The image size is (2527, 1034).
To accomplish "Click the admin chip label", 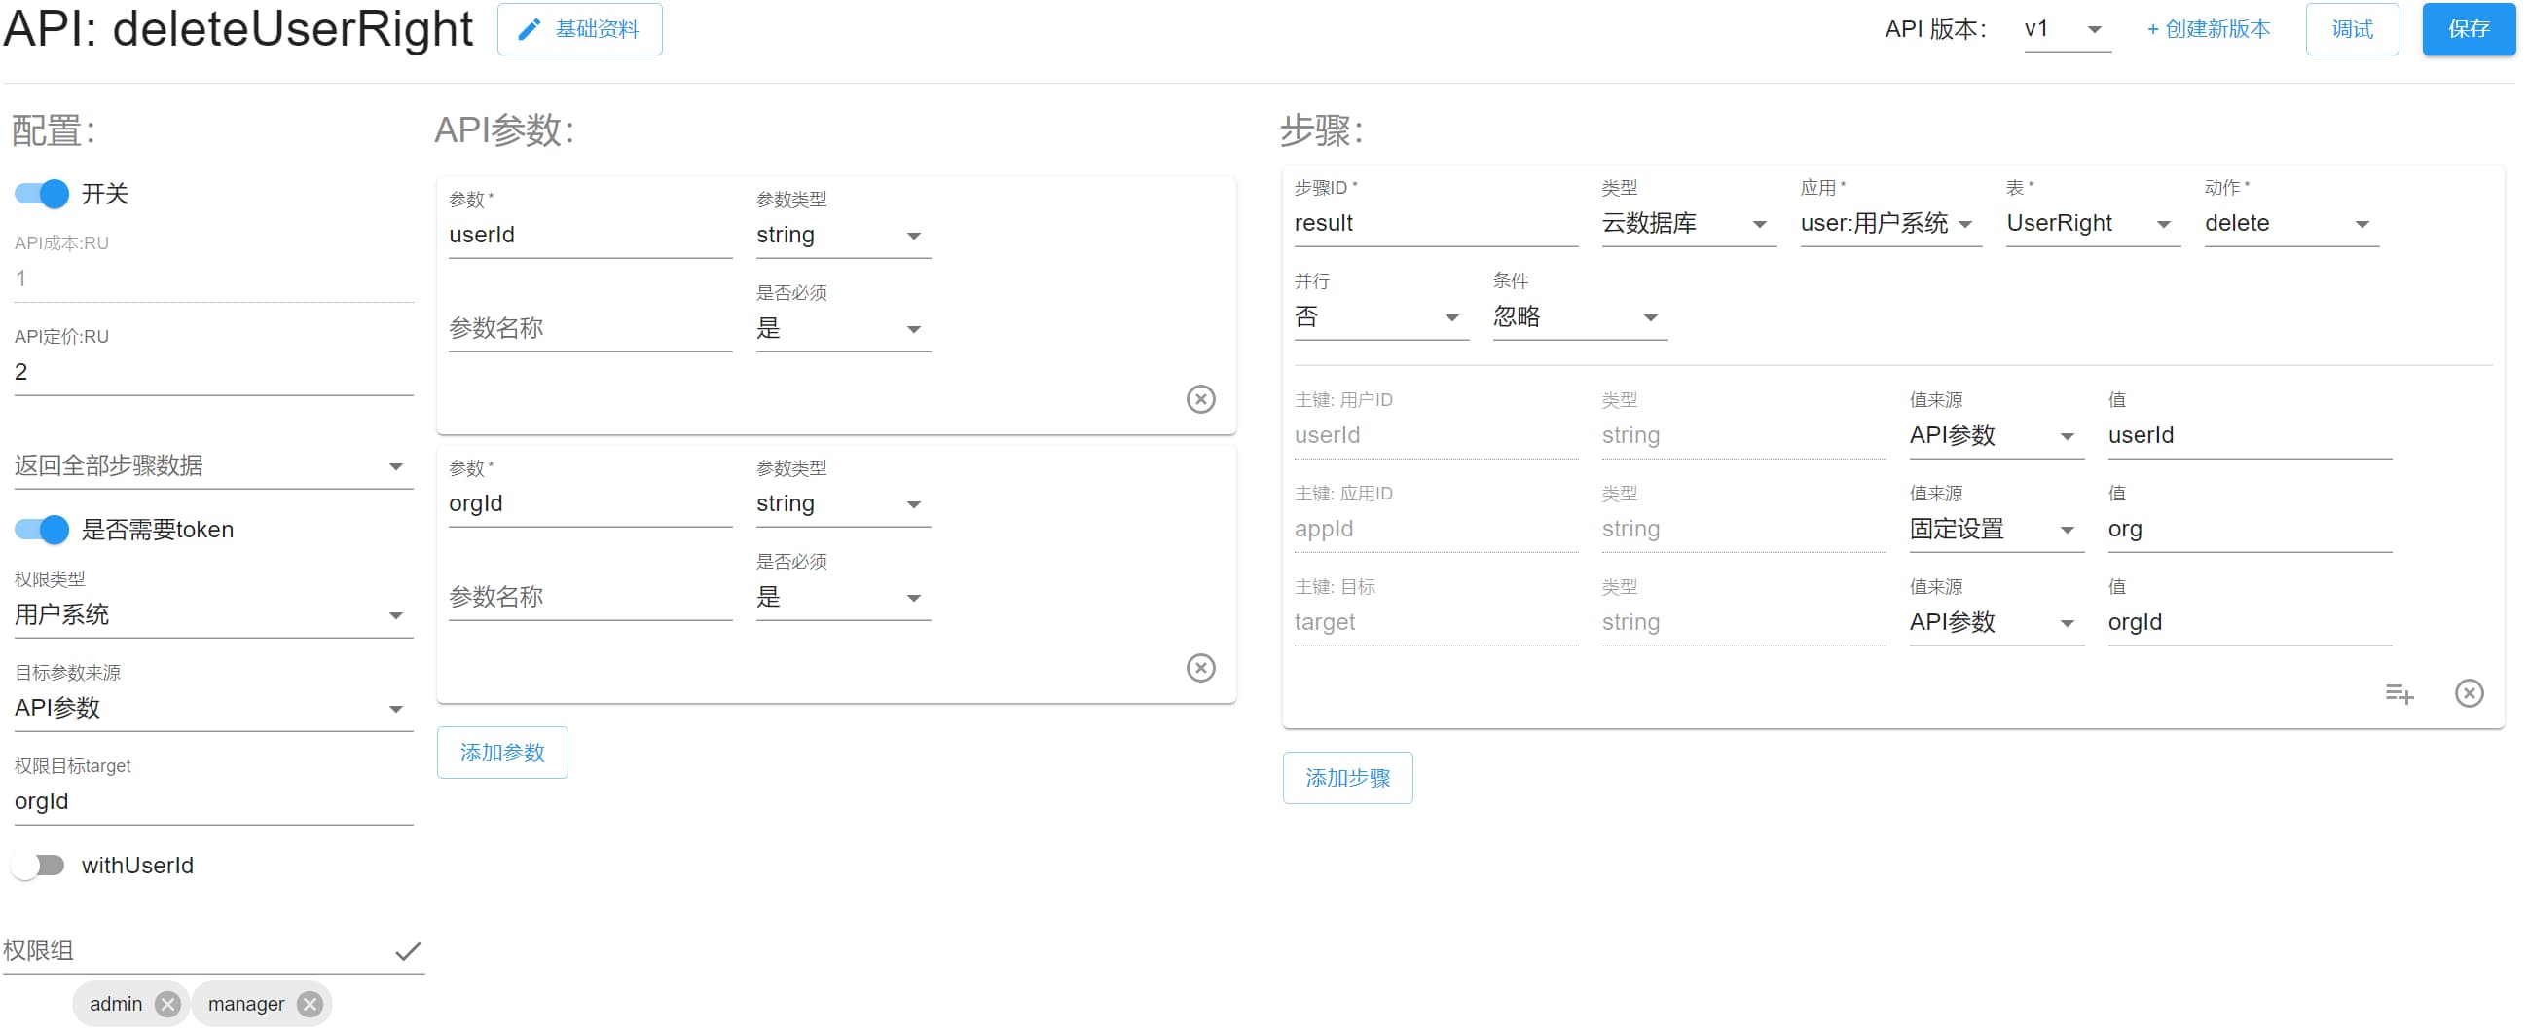I will [116, 1004].
